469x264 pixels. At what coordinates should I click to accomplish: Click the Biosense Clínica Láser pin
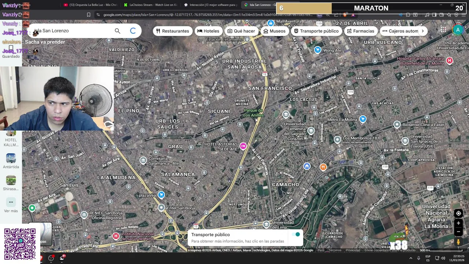point(397,125)
